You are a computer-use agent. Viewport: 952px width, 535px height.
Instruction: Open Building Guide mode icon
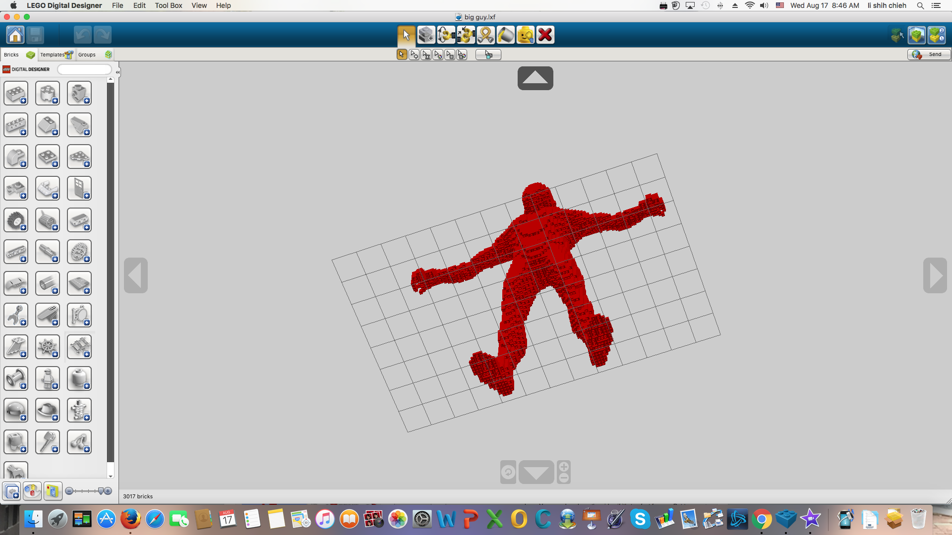pyautogui.click(x=937, y=35)
